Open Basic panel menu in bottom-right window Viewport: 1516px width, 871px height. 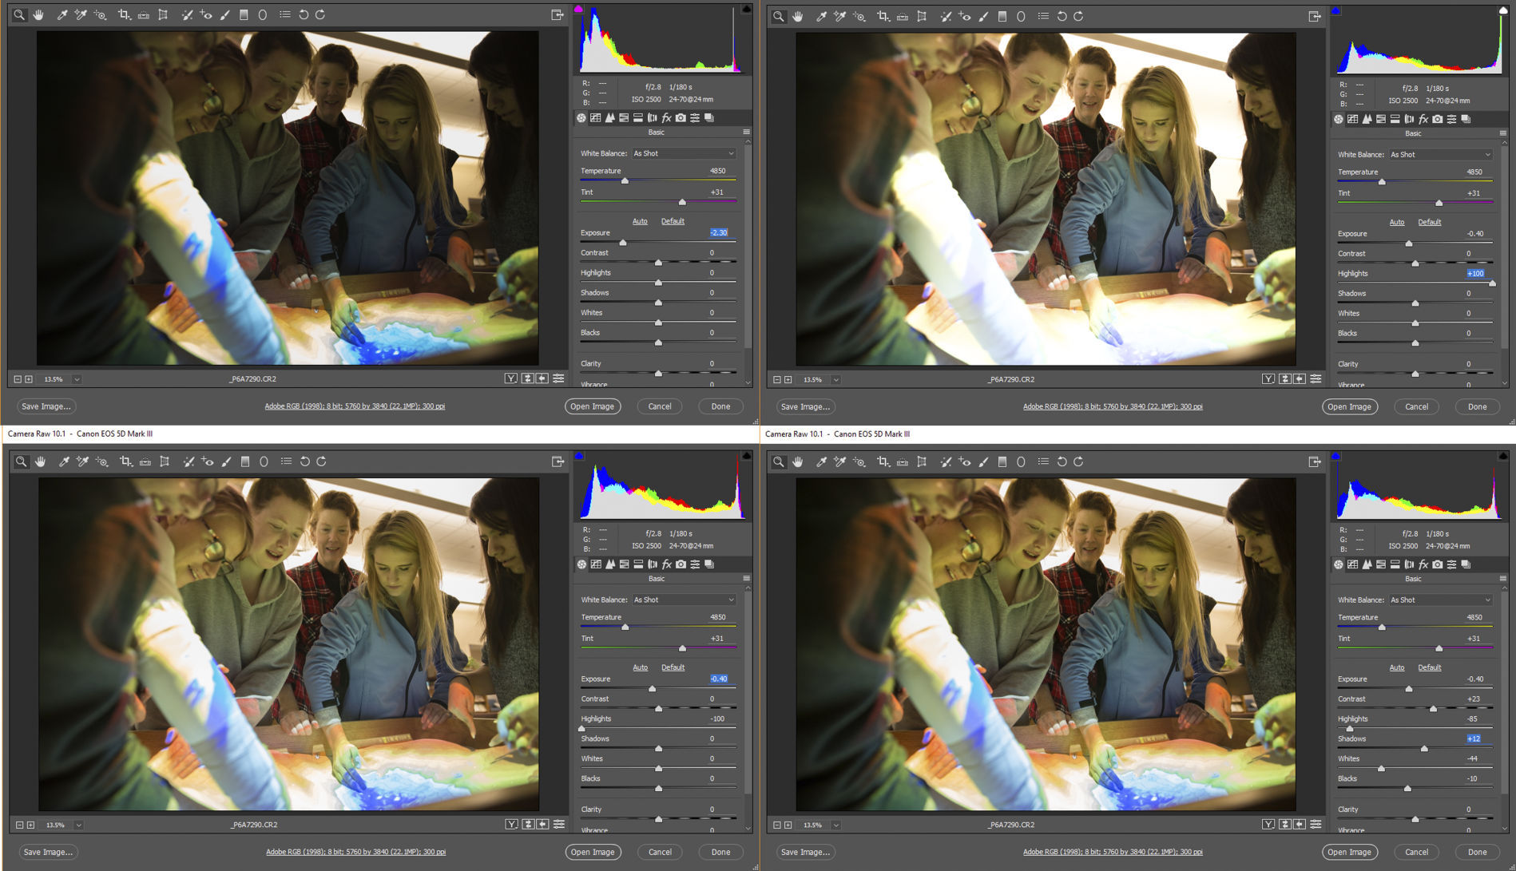coord(1502,579)
